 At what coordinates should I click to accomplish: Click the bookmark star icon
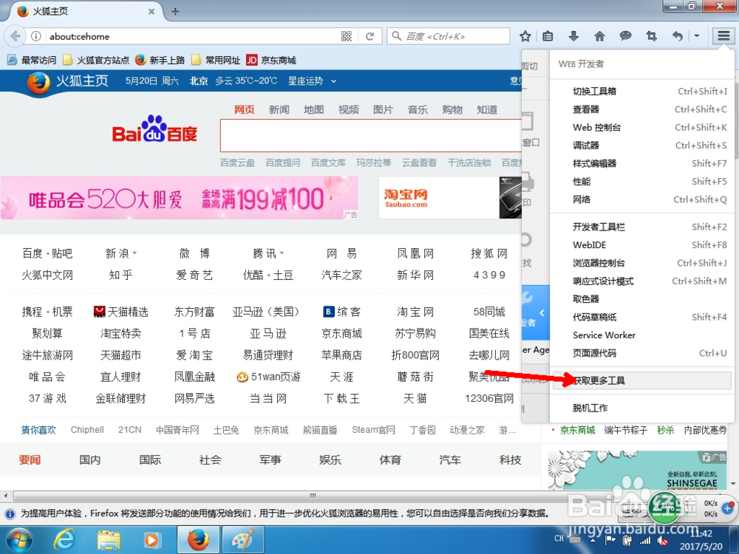click(525, 36)
